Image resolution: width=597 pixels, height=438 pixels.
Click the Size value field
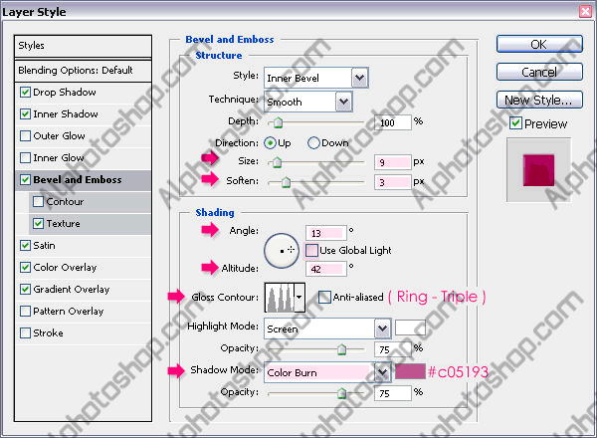click(x=393, y=162)
